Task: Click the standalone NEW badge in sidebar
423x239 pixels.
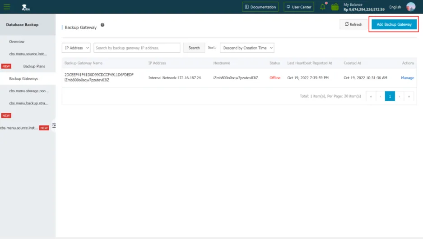Action: click(x=6, y=116)
